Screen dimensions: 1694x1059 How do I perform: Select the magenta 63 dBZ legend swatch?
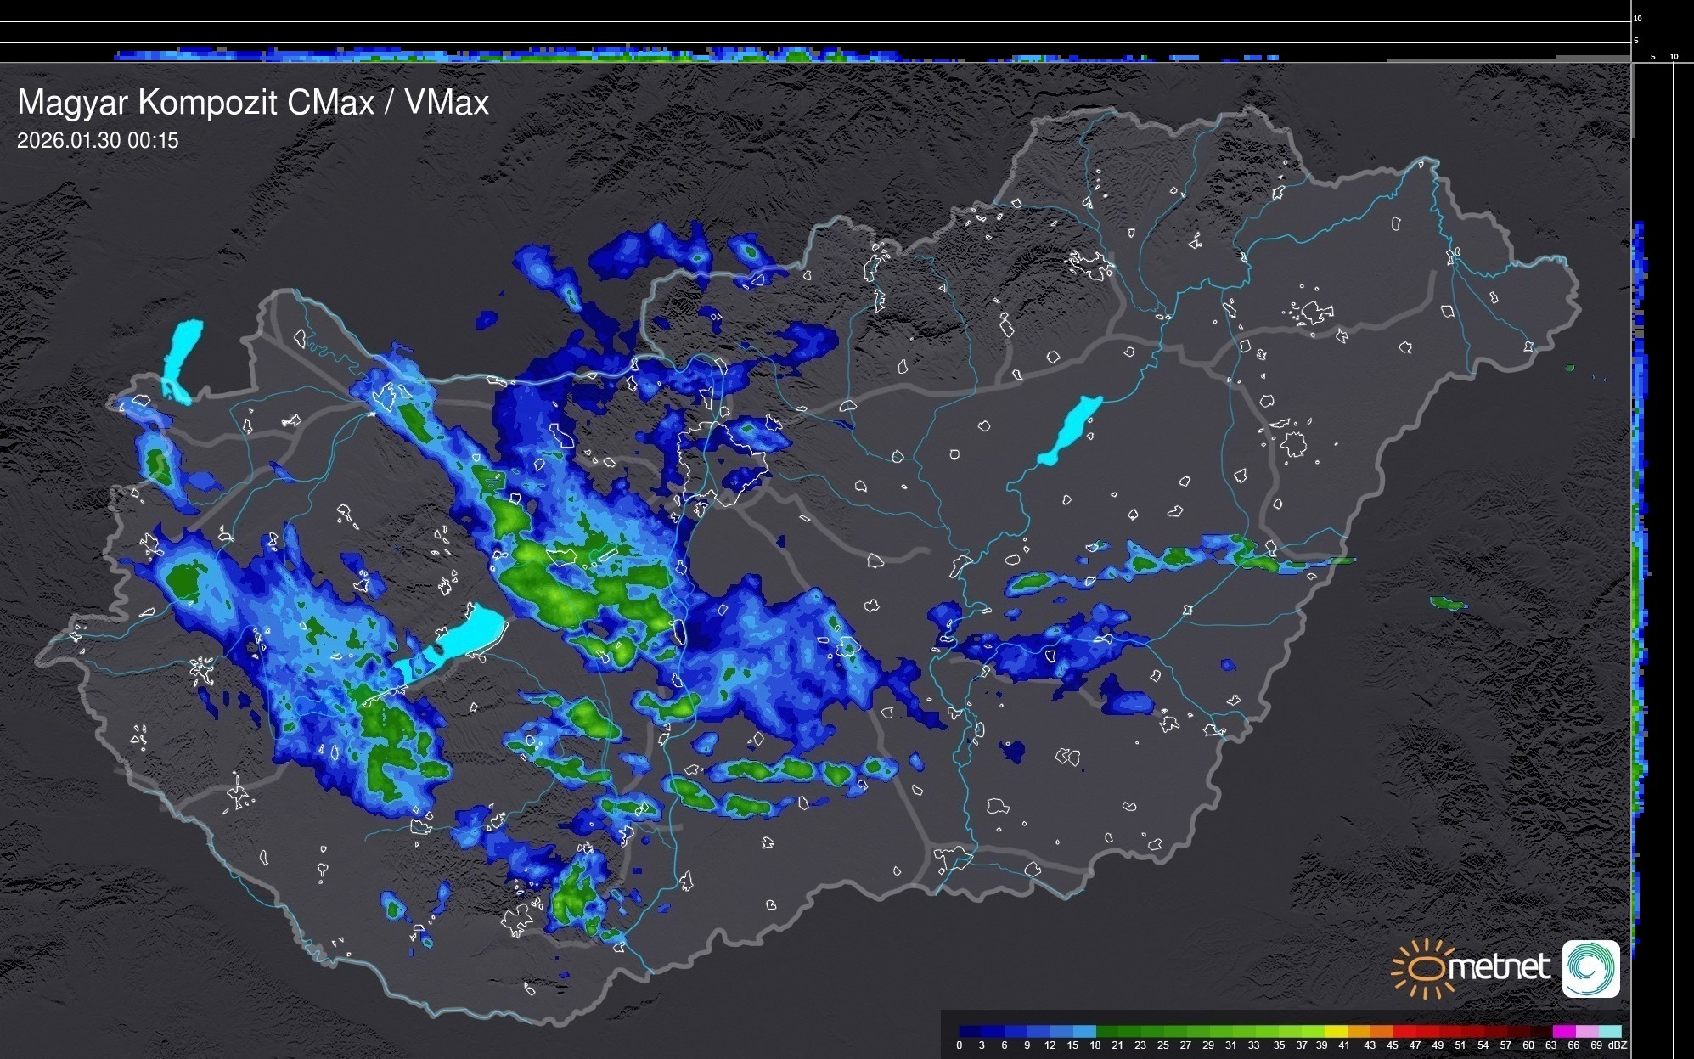(1563, 1031)
